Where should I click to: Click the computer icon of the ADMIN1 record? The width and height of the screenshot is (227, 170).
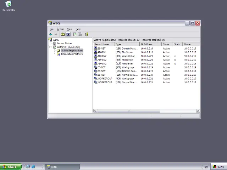pyautogui.click(x=95, y=52)
